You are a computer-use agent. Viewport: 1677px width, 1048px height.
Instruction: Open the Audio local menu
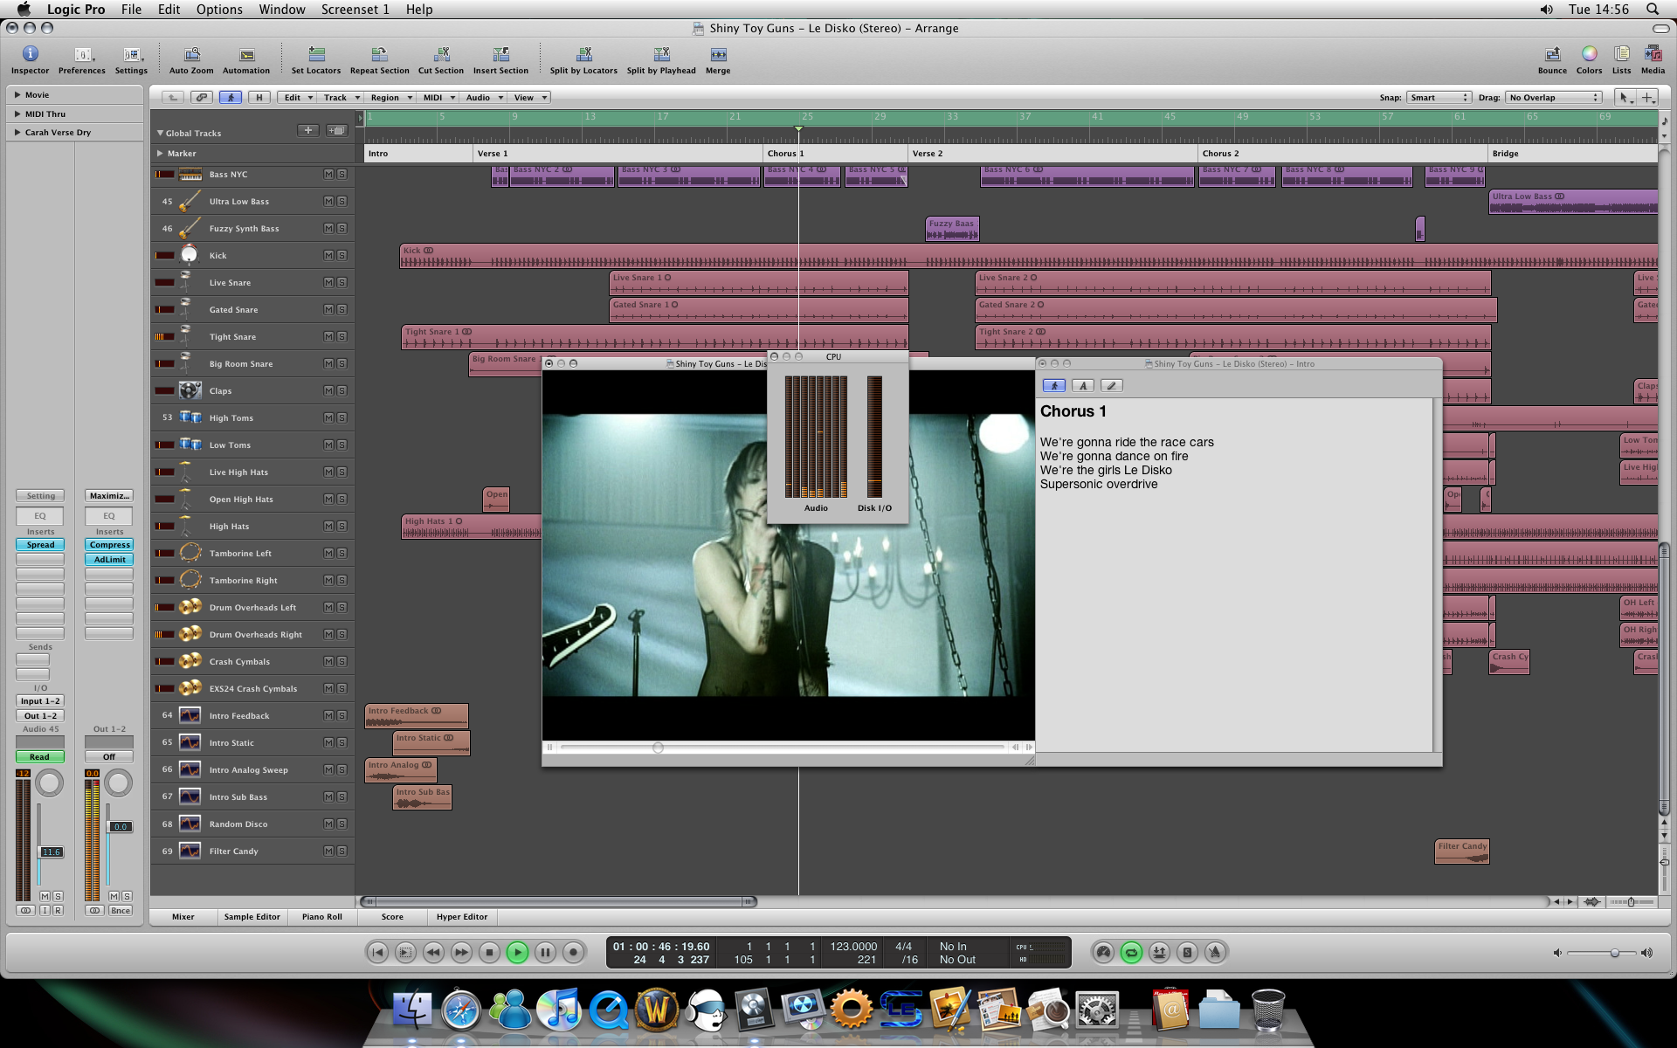tap(484, 98)
